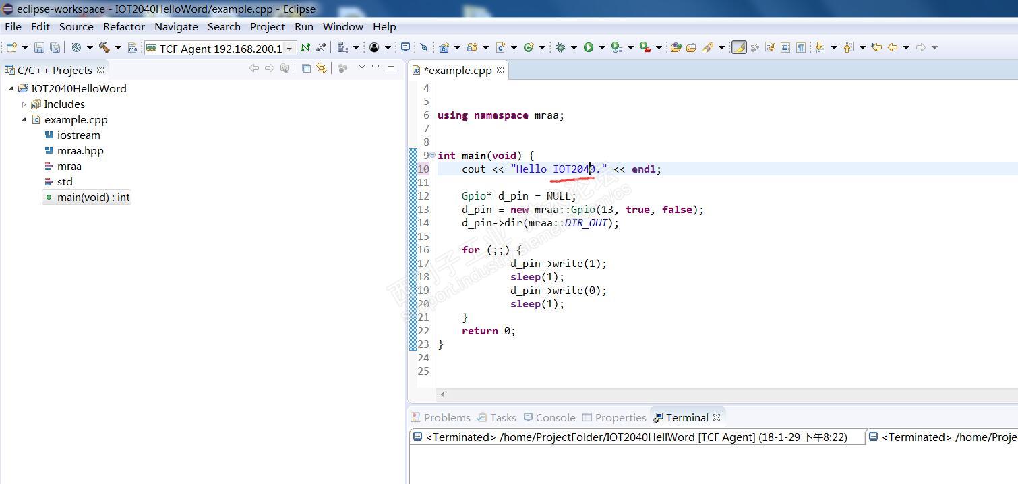Open the Refactor menu
Image resolution: width=1018 pixels, height=484 pixels.
pyautogui.click(x=124, y=26)
